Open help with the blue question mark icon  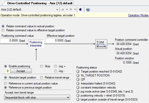(88, 9)
